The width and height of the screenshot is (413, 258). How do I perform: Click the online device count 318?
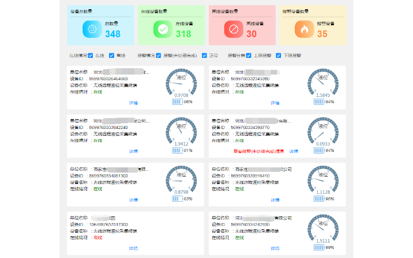click(184, 34)
